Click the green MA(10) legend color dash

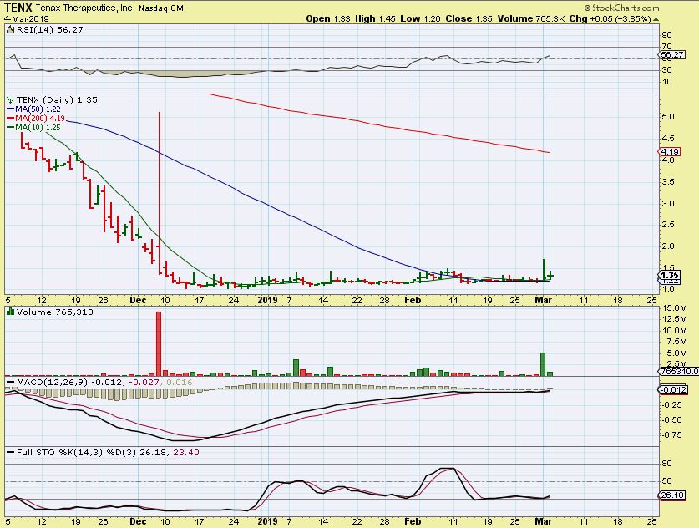(11, 128)
